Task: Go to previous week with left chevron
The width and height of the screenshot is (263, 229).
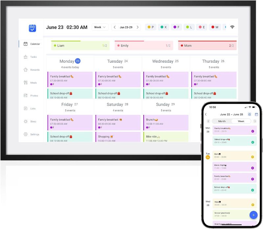Action: coord(115,27)
